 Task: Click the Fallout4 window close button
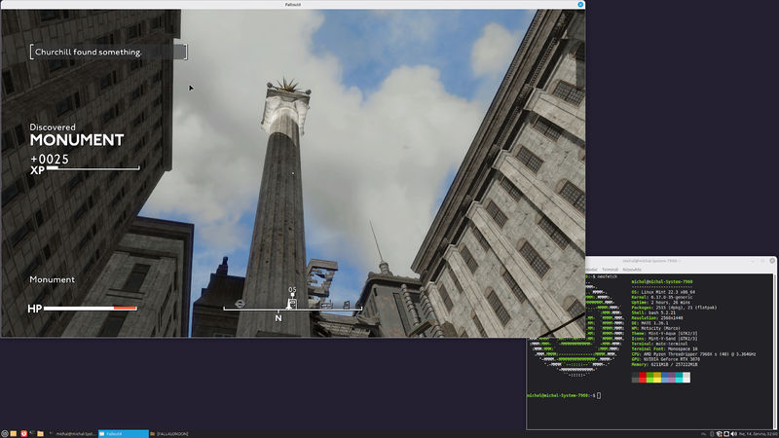pyautogui.click(x=580, y=5)
